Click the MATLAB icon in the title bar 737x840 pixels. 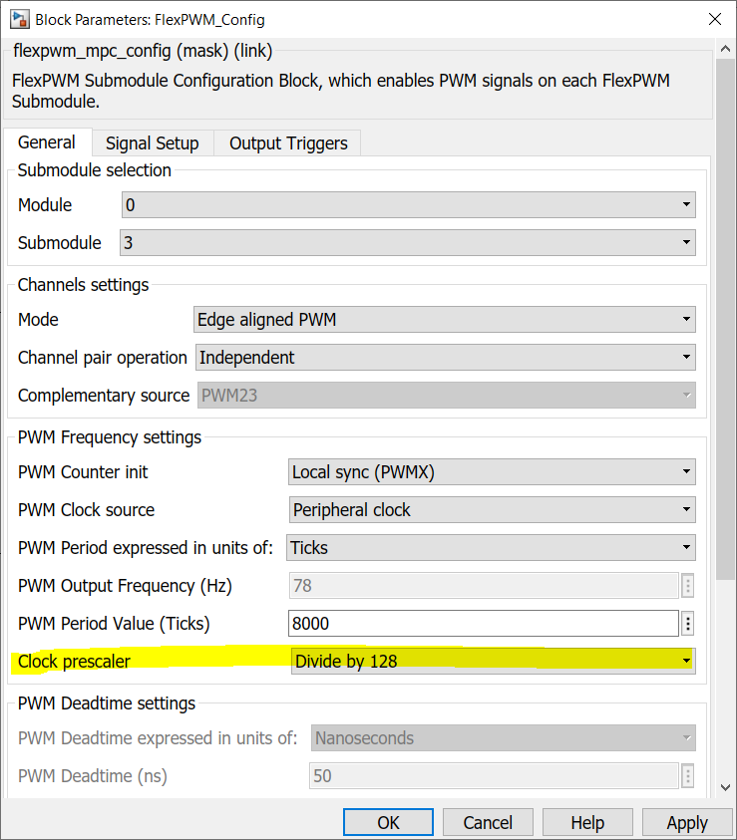18,19
